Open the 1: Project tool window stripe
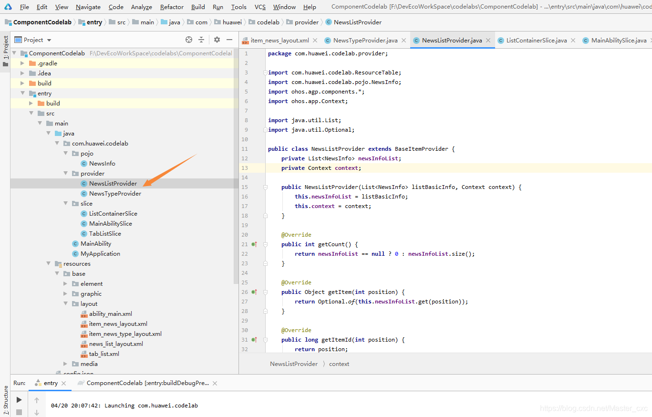 point(5,51)
